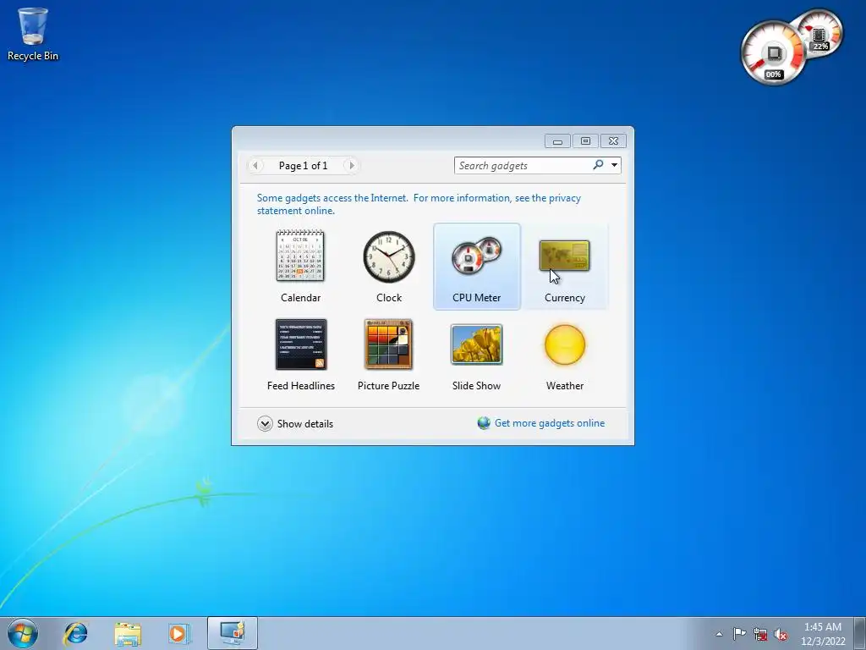
Task: Open the taskbar clock showing 1:45 AM
Action: (x=823, y=634)
